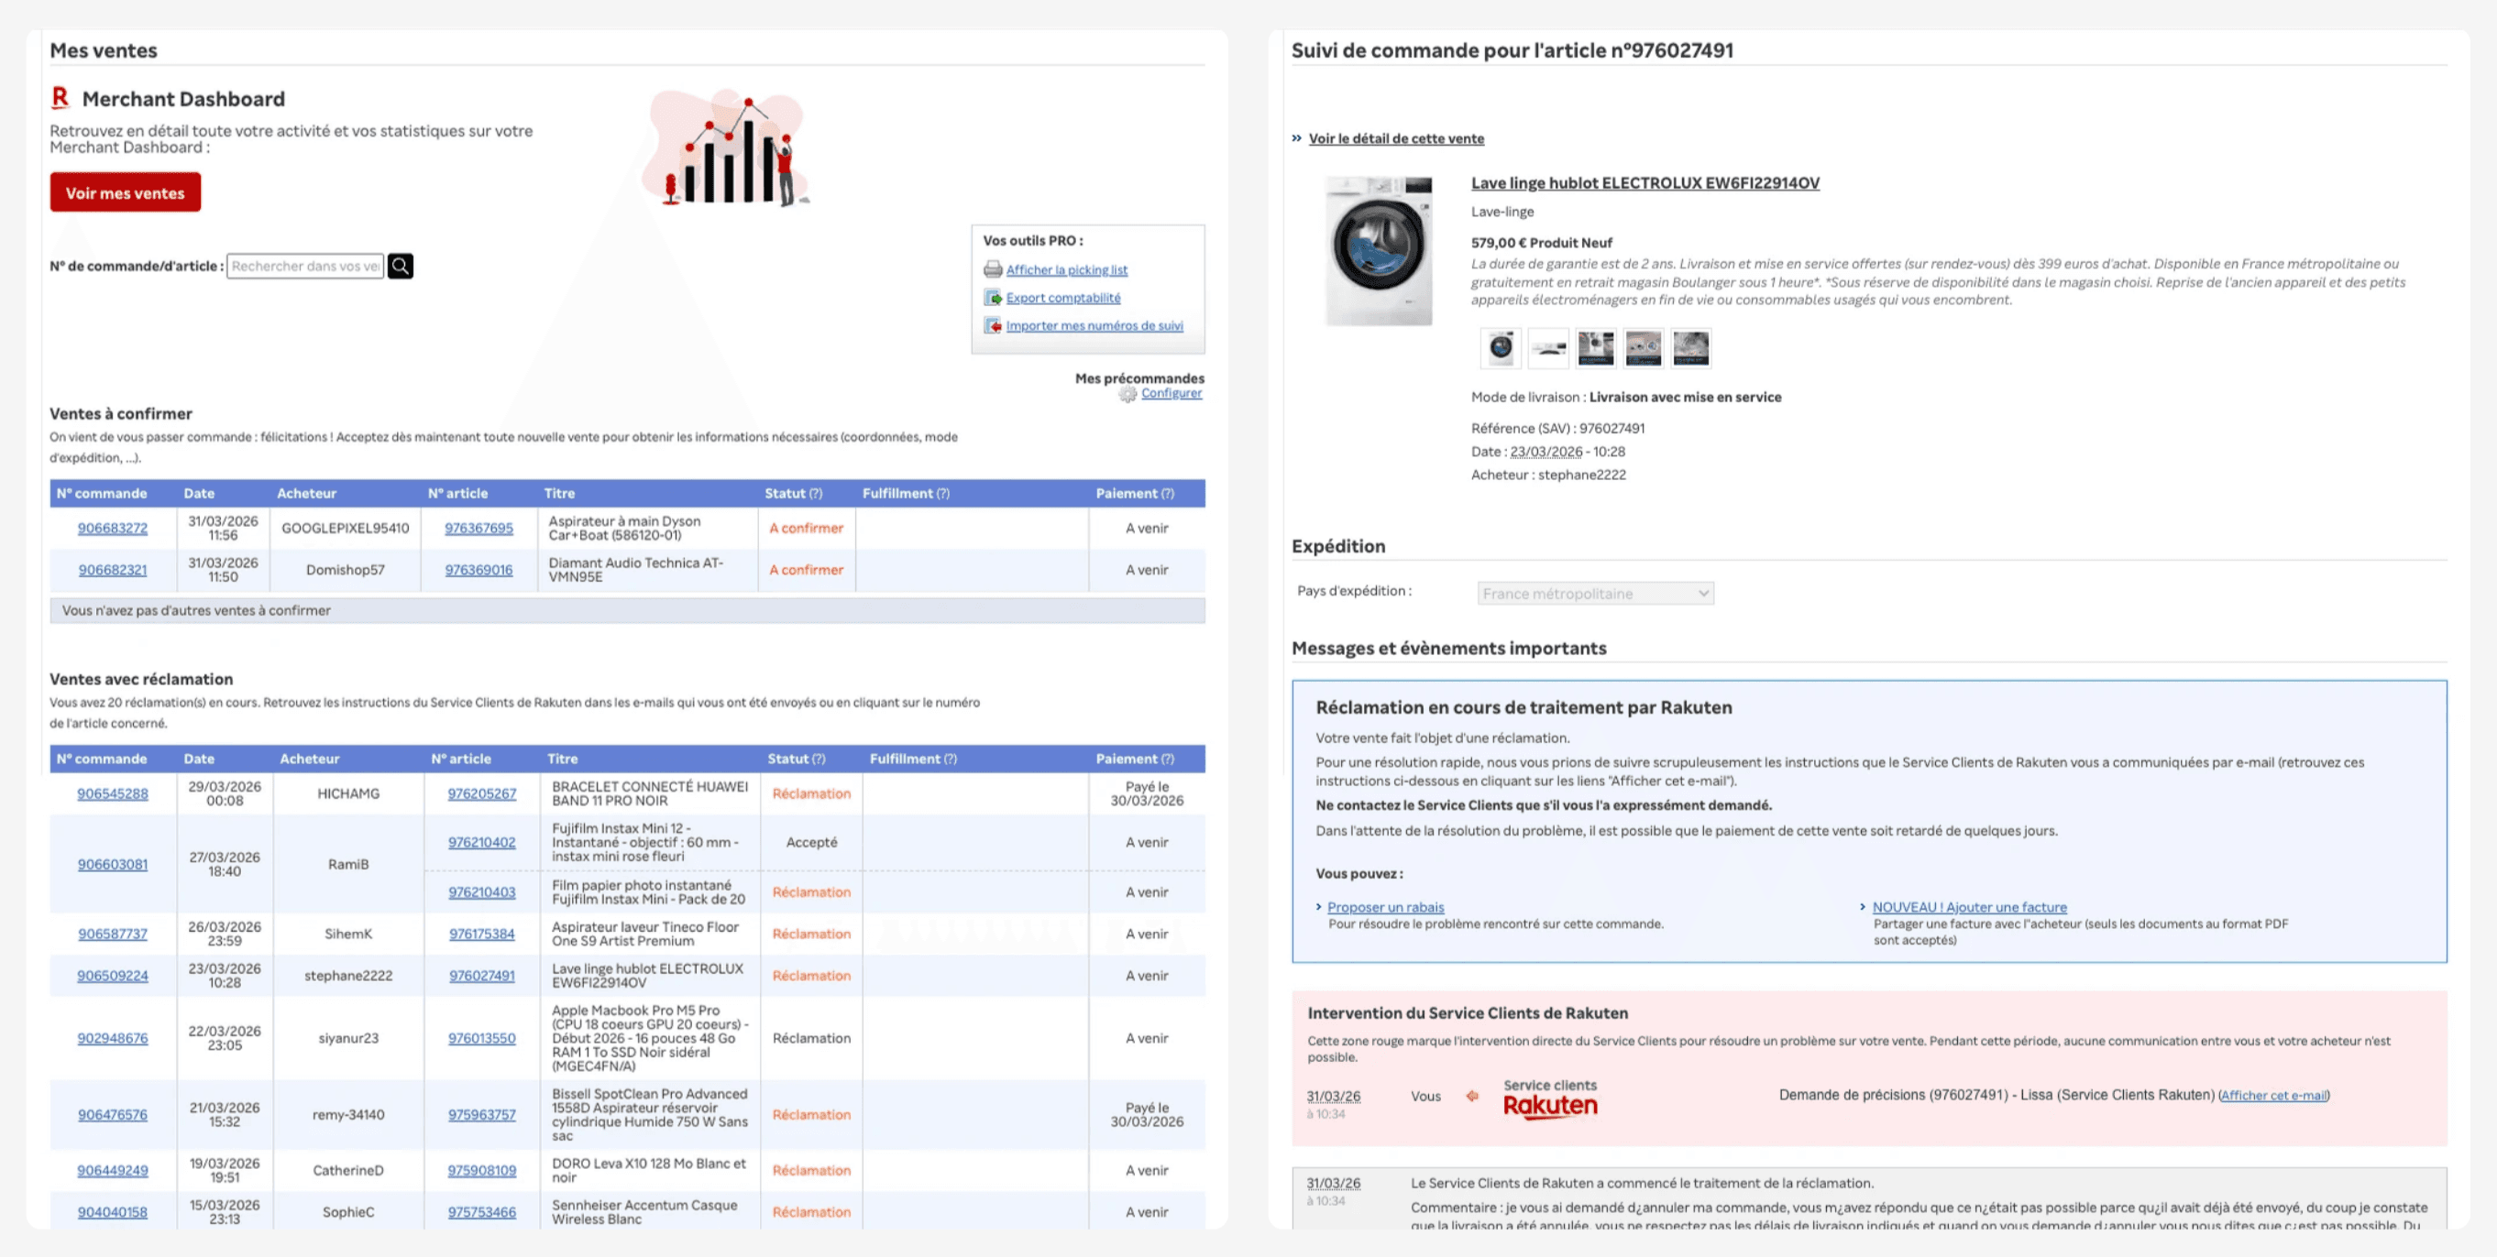The width and height of the screenshot is (2497, 1257).
Task: Open order number 902948676
Action: [113, 1038]
